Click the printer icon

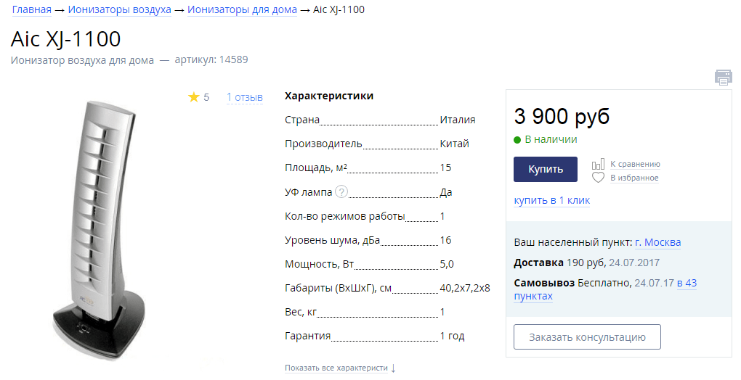[x=723, y=78]
